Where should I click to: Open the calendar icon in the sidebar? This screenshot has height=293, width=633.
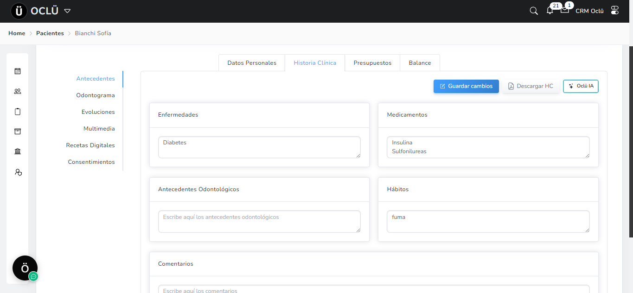click(x=18, y=71)
